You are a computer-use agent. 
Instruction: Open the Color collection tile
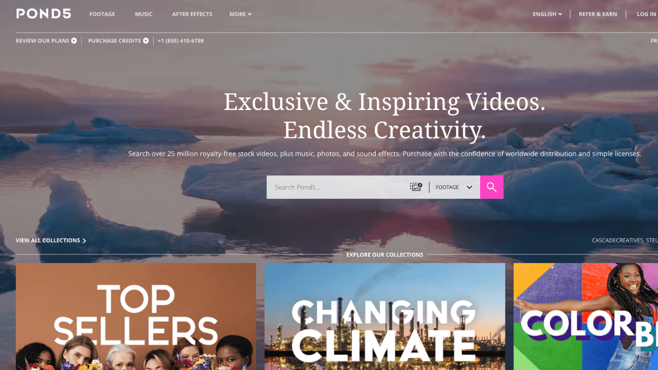[x=586, y=317]
